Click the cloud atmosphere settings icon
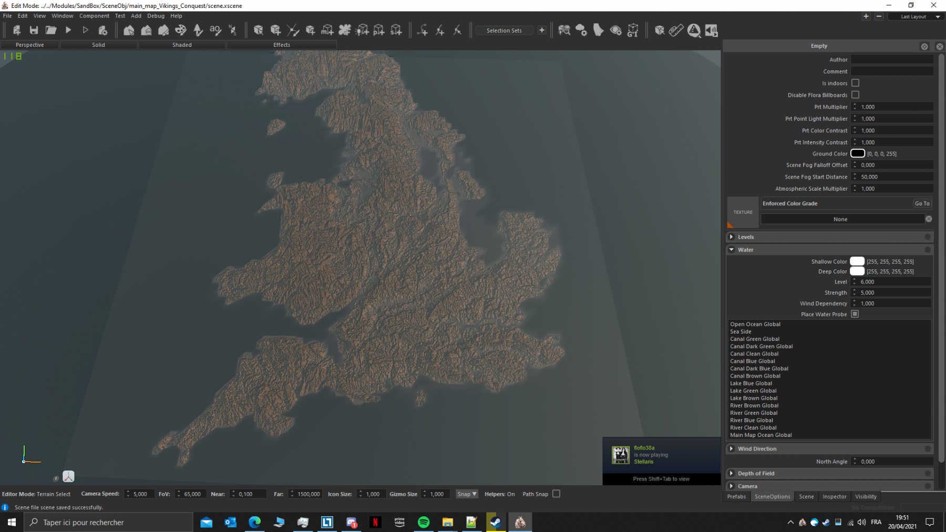 click(x=581, y=30)
